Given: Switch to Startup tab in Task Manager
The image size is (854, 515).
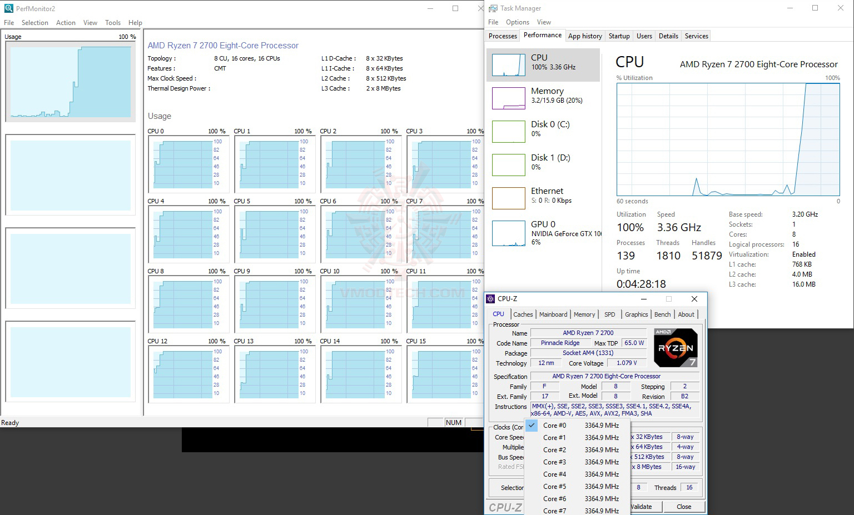Looking at the screenshot, I should pyautogui.click(x=619, y=36).
